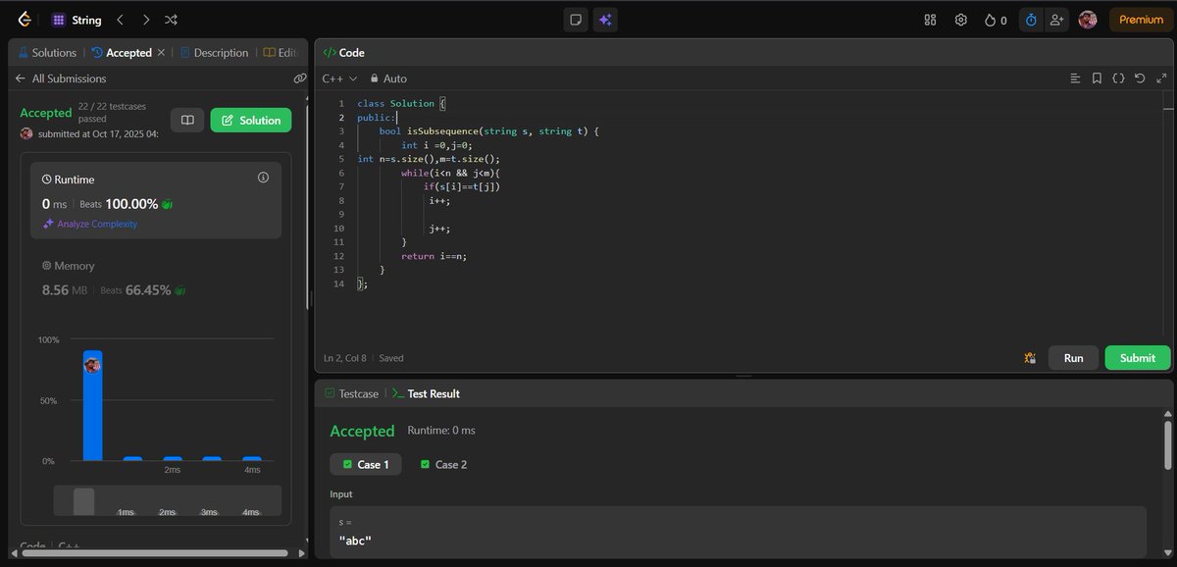Format code with the align-lines icon
The height and width of the screenshot is (567, 1177).
[x=1075, y=78]
